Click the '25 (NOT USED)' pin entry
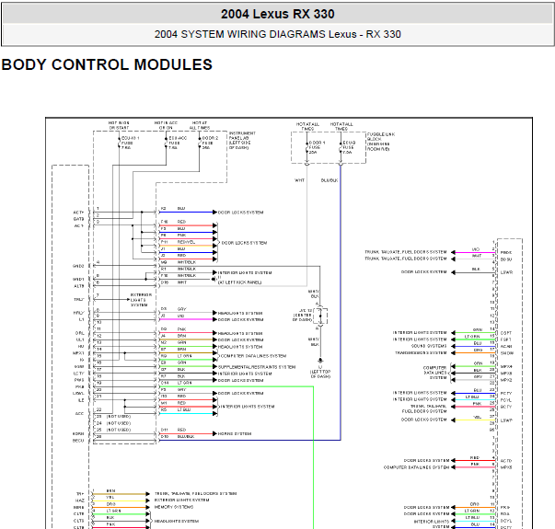 pyautogui.click(x=113, y=430)
